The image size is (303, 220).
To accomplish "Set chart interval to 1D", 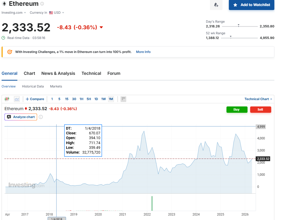I will (x=96, y=99).
